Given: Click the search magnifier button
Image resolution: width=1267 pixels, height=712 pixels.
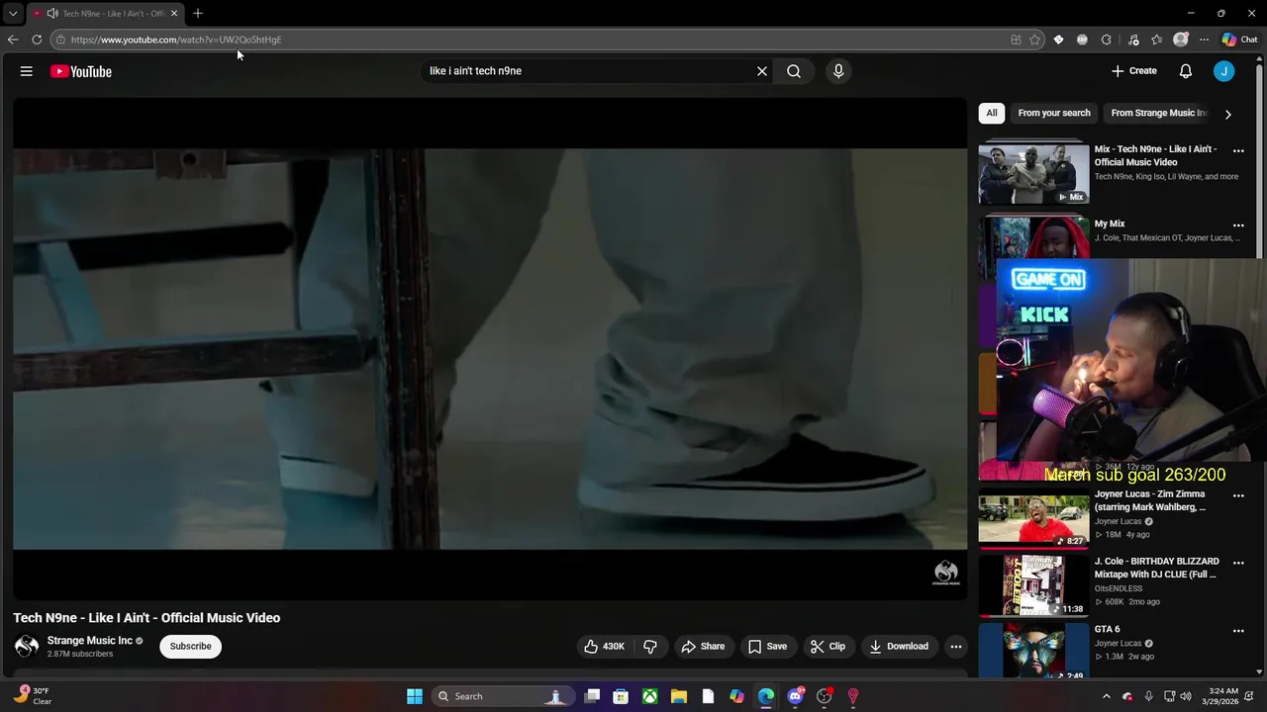Looking at the screenshot, I should pos(794,71).
